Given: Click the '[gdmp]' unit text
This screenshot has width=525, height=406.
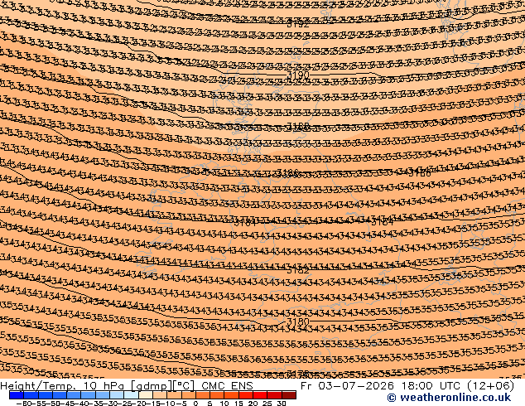Looking at the screenshot, I should 151,386.
